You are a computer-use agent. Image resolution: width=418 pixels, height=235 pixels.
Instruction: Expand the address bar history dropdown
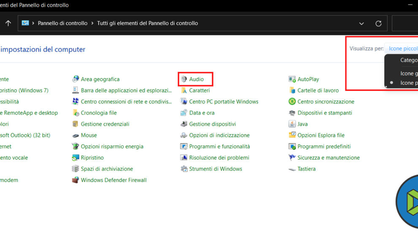pos(361,24)
